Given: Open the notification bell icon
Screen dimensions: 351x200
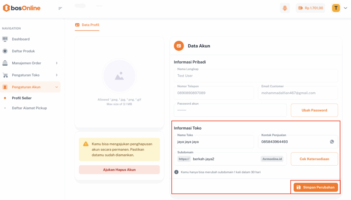Looking at the screenshot, I should pos(285,8).
